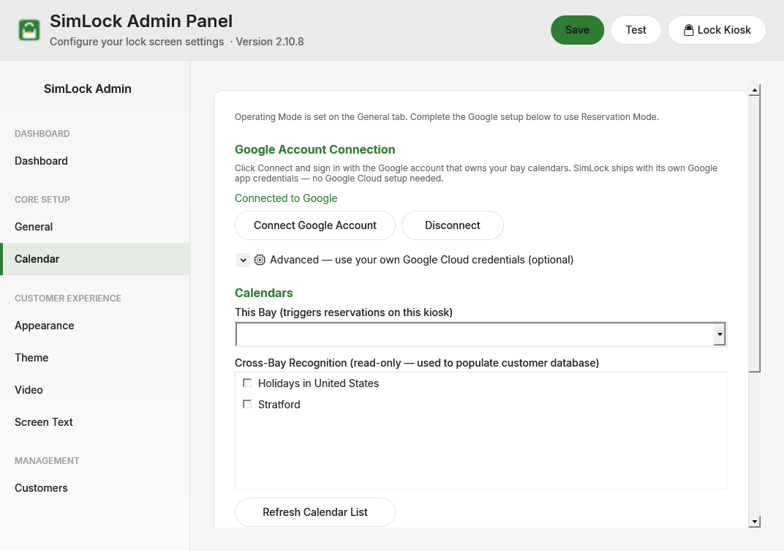This screenshot has height=551, width=784.
Task: Click Connect Google Account button
Action: (x=315, y=225)
